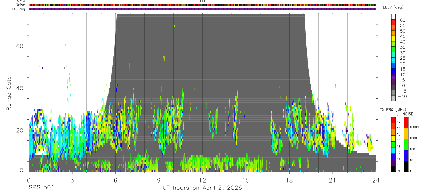This screenshot has width=423, height=195.
Task: Click the red top segment of NOISE colorbar
Action: (x=406, y=122)
